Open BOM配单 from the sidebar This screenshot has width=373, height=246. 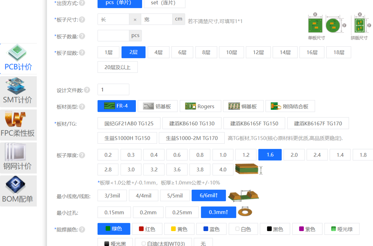tap(18, 190)
